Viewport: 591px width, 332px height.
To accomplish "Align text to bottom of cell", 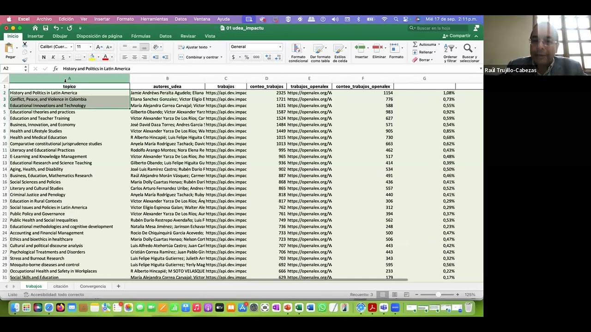I will (x=144, y=47).
